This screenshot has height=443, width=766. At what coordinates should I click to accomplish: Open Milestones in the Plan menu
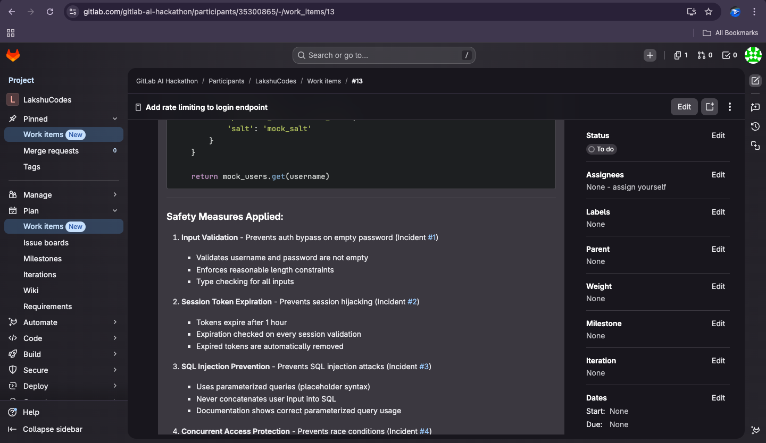(x=43, y=259)
